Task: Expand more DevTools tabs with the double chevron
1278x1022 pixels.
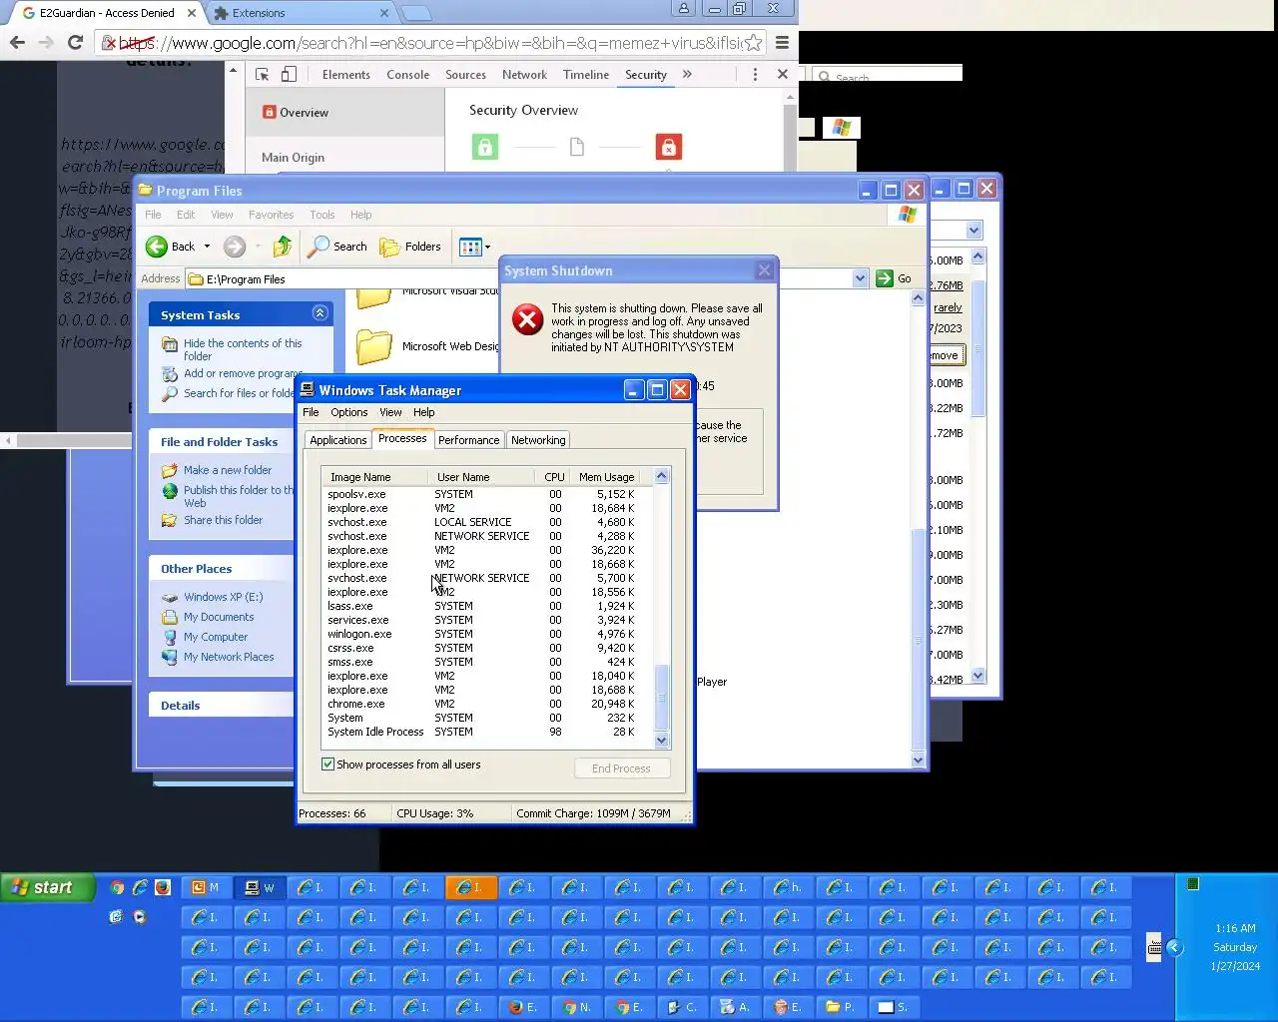Action: tap(687, 75)
